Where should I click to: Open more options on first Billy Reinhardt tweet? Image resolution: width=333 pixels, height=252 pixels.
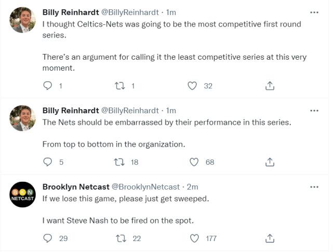[314, 12]
